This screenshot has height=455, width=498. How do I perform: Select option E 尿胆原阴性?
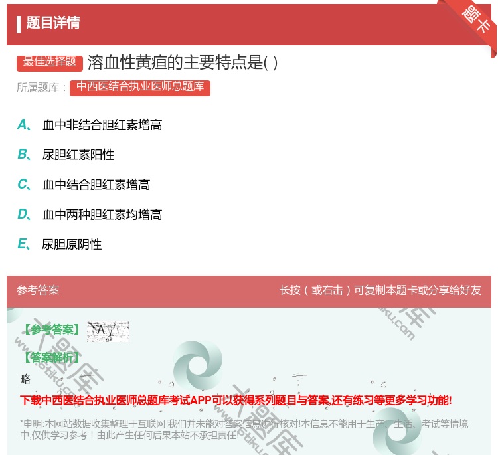[59, 244]
